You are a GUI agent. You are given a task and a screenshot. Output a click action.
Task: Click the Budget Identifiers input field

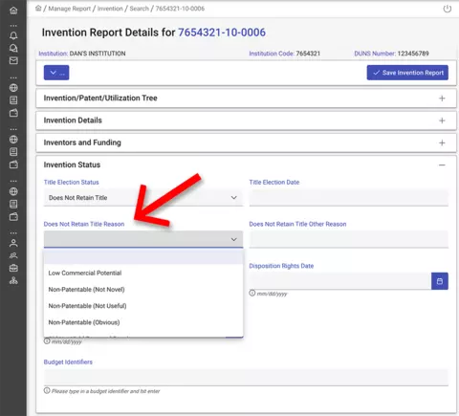[246, 378]
